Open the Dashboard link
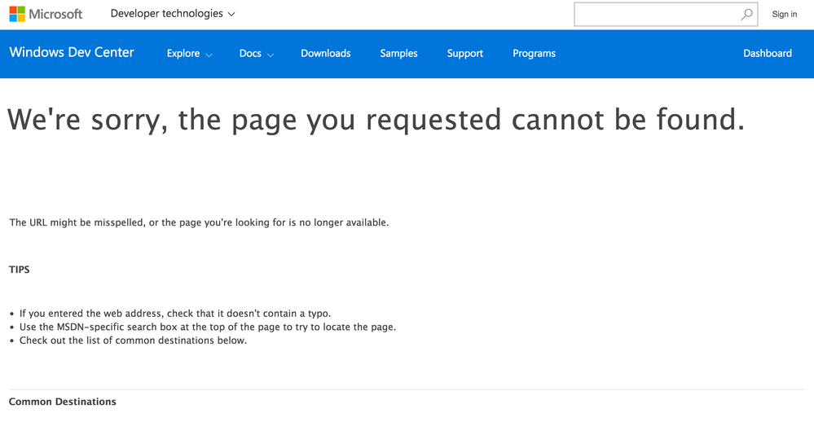The width and height of the screenshot is (814, 422). tap(768, 54)
